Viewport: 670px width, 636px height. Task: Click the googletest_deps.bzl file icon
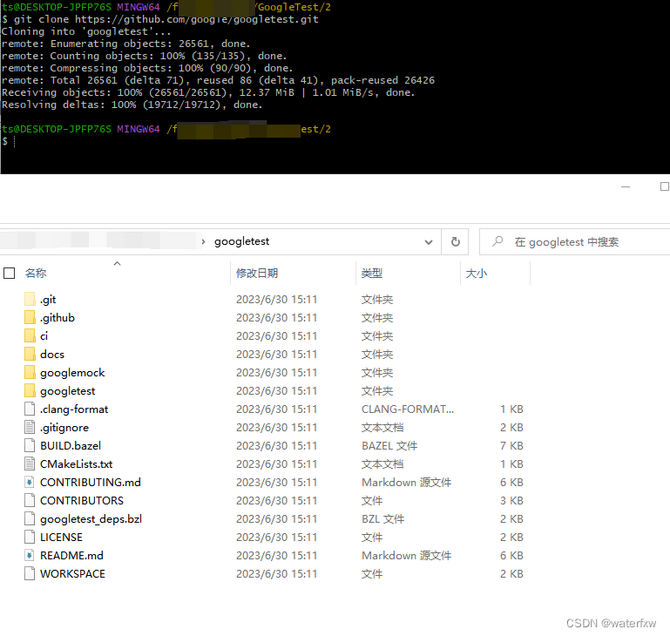point(30,519)
